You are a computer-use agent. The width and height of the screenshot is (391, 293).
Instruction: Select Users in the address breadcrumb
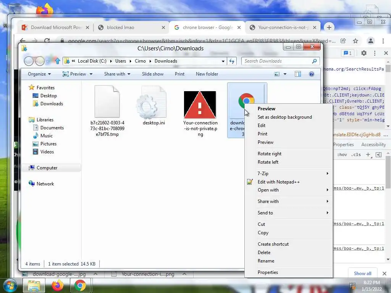coord(120,61)
